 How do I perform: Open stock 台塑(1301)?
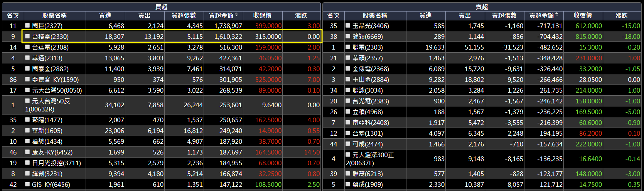[368, 133]
